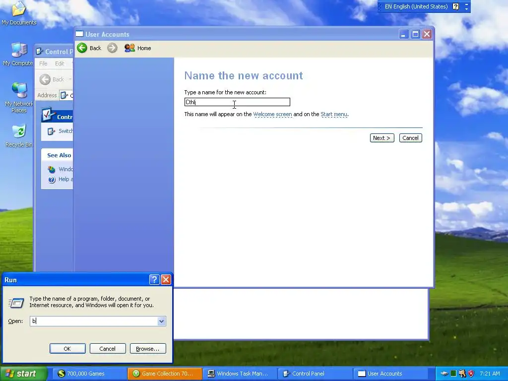Expand the Run Open dropdown arrow
Image resolution: width=508 pixels, height=381 pixels.
pos(161,321)
